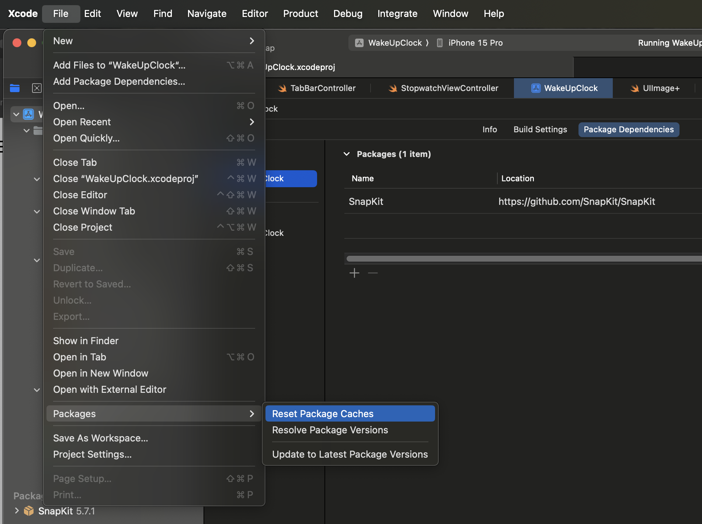This screenshot has height=524, width=702.
Task: Click the minus button under the Packages list
Action: (373, 273)
